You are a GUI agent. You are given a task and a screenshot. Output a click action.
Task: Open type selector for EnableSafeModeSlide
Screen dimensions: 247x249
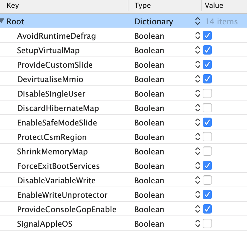(197, 123)
